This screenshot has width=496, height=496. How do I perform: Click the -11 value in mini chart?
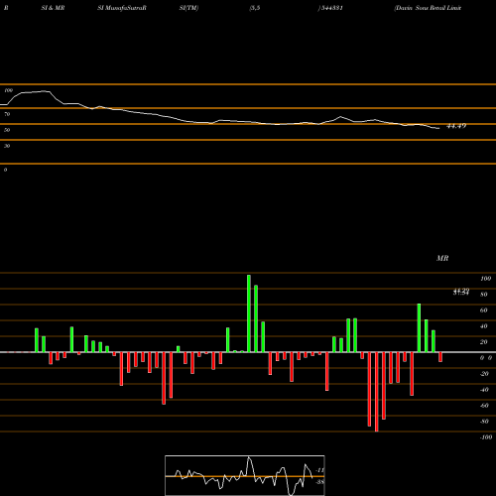pyautogui.click(x=319, y=470)
